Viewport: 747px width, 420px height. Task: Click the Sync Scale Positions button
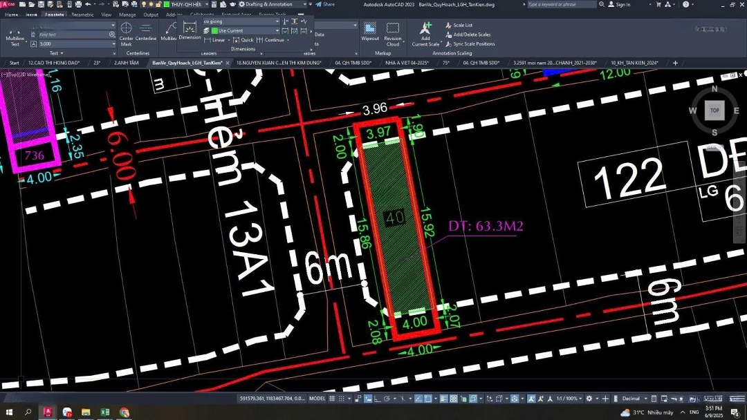coord(474,44)
